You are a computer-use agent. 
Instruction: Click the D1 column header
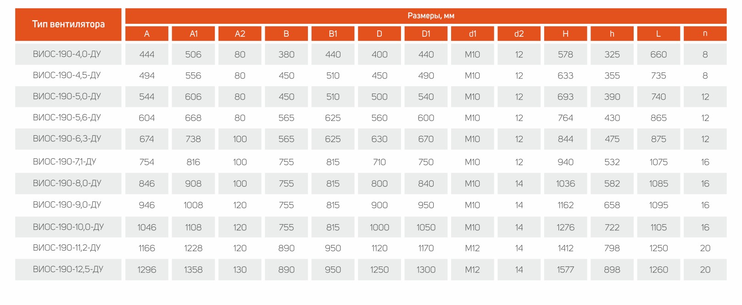pyautogui.click(x=426, y=33)
